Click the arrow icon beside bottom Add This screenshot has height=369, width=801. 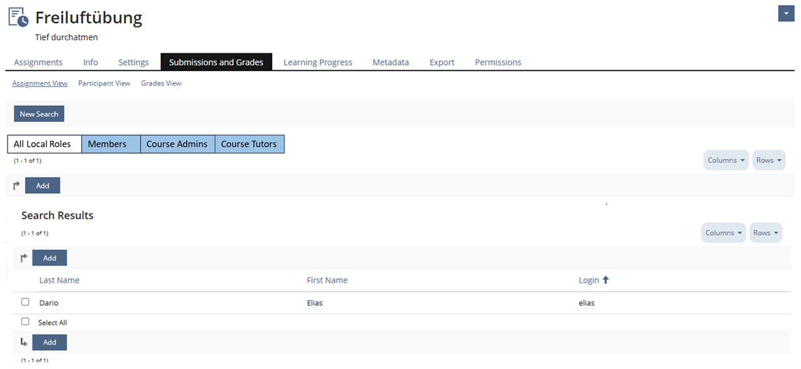click(24, 342)
